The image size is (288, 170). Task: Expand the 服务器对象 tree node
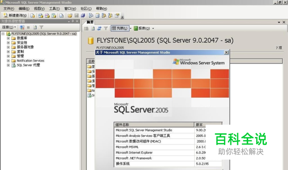(8, 47)
